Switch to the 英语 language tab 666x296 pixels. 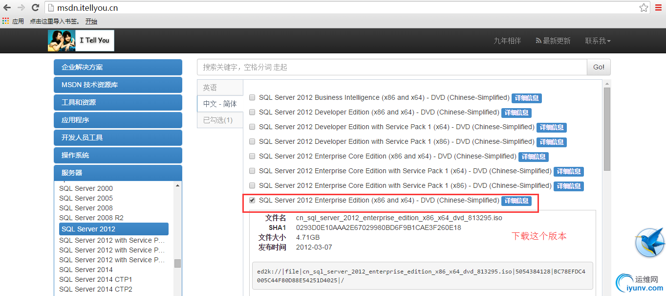tap(220, 88)
